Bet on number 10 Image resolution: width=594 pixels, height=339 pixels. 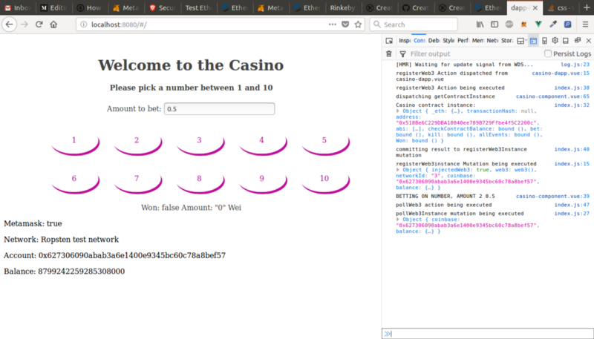click(325, 182)
